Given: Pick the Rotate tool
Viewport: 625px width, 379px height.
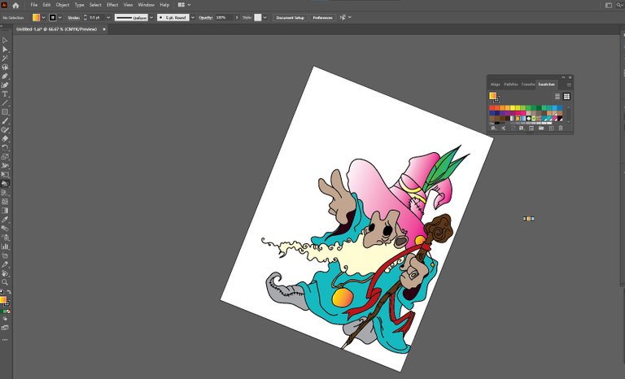Looking at the screenshot, I should [x=5, y=148].
